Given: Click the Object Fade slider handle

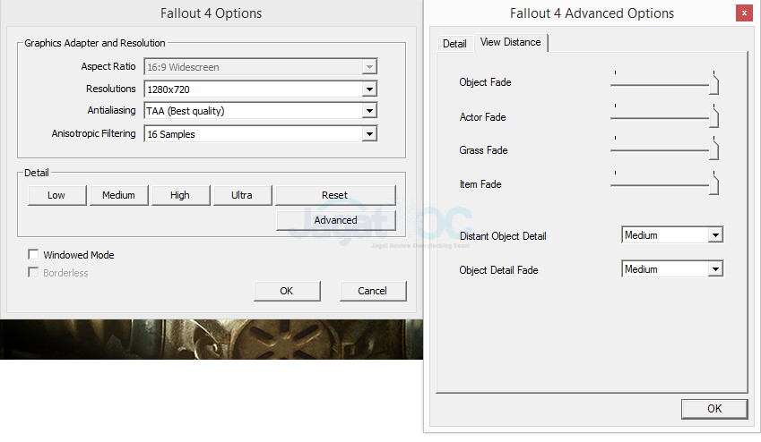Looking at the screenshot, I should point(713,85).
